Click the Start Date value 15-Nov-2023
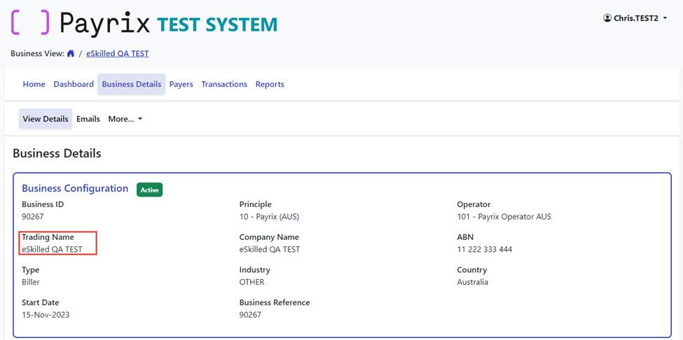The width and height of the screenshot is (683, 340). [46, 315]
